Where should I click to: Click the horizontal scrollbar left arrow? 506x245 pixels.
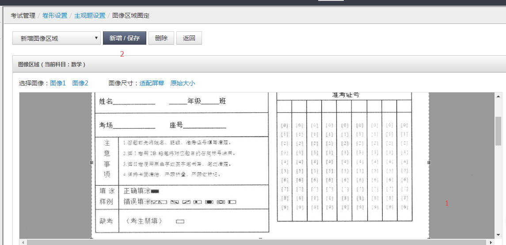point(23,242)
